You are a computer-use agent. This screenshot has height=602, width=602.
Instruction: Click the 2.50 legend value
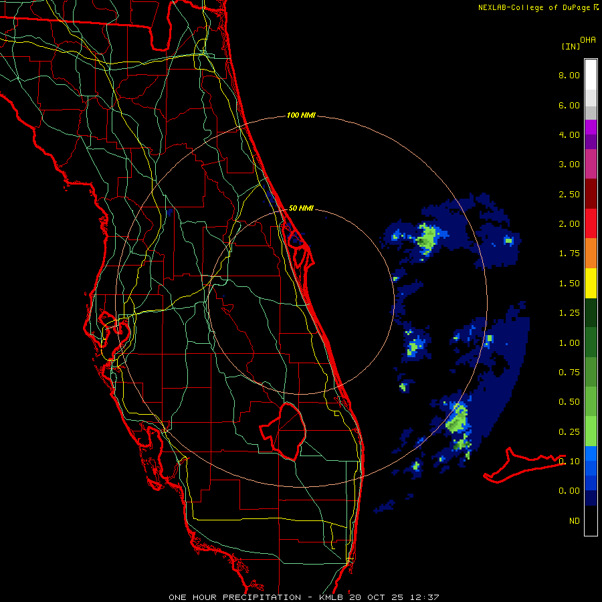pos(569,194)
